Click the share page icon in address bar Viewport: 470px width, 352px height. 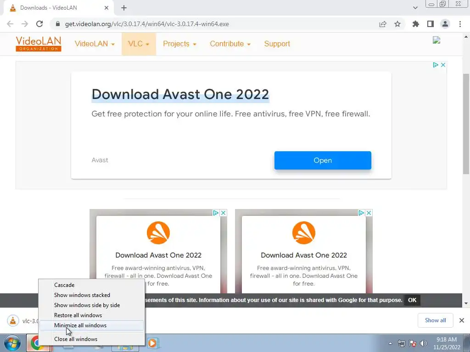click(x=383, y=24)
